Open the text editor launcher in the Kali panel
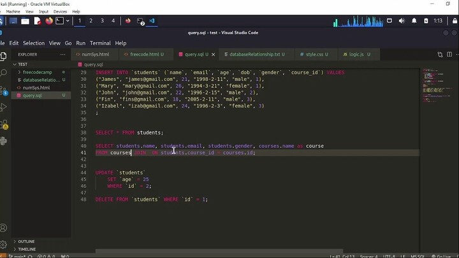The width and height of the screenshot is (459, 258). pos(37,21)
